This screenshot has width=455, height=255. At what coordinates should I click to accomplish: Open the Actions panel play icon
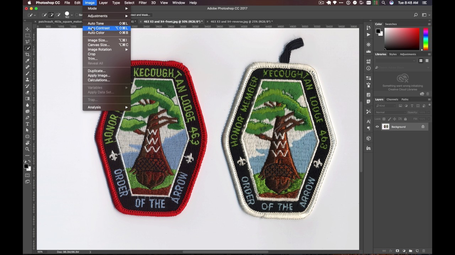368,35
